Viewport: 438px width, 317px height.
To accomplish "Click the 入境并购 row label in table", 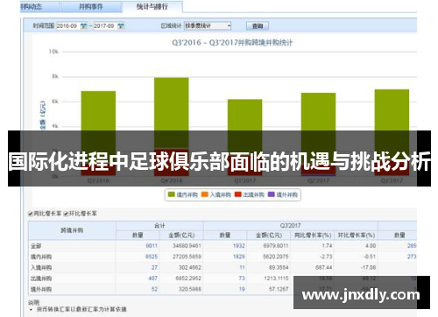I will click(x=41, y=268).
